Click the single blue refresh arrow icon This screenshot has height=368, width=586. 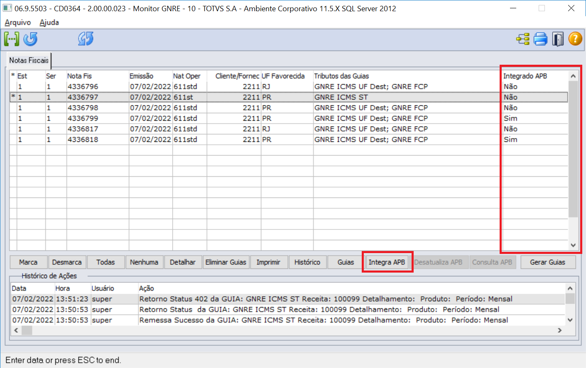coord(30,39)
